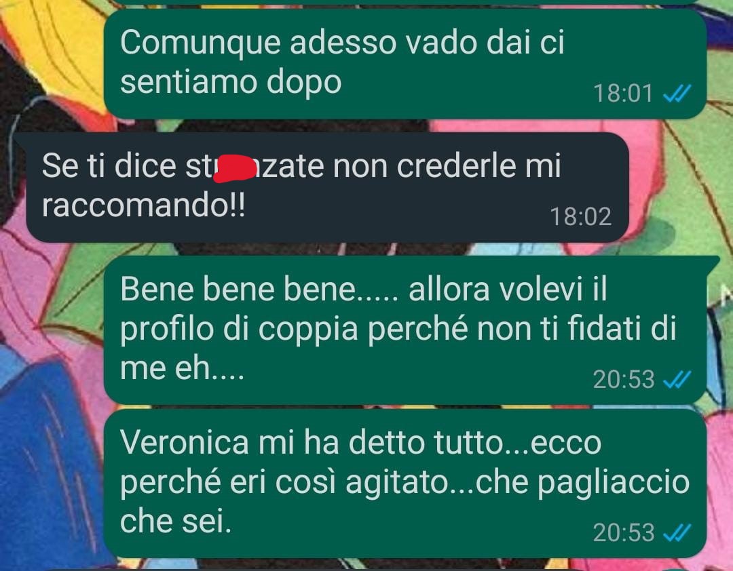This screenshot has width=733, height=571.
Task: Select the 'Veronica mi ha detto tutto' message bubble
Action: (x=405, y=483)
